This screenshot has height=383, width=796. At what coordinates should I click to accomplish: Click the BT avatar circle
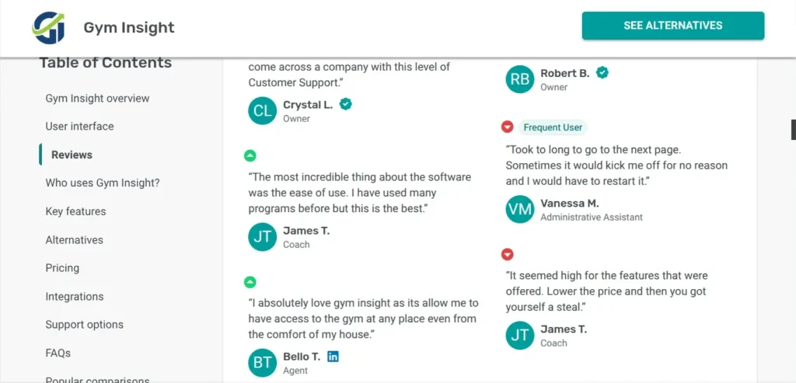click(x=263, y=363)
